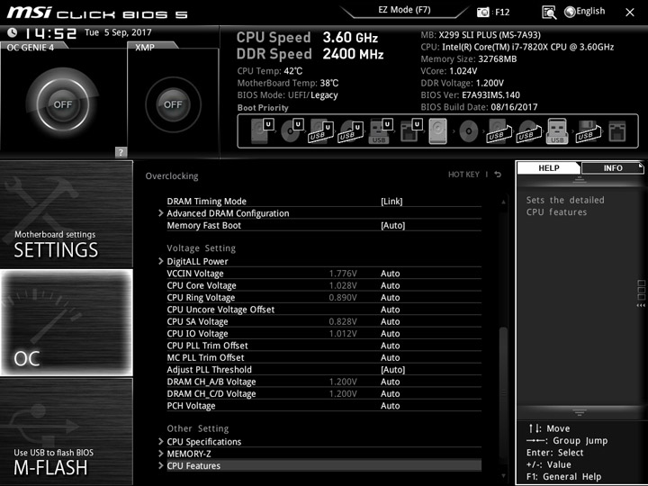Switch to EZ Mode (F7)
Viewport: 648px width, 486px height.
pyautogui.click(x=404, y=10)
